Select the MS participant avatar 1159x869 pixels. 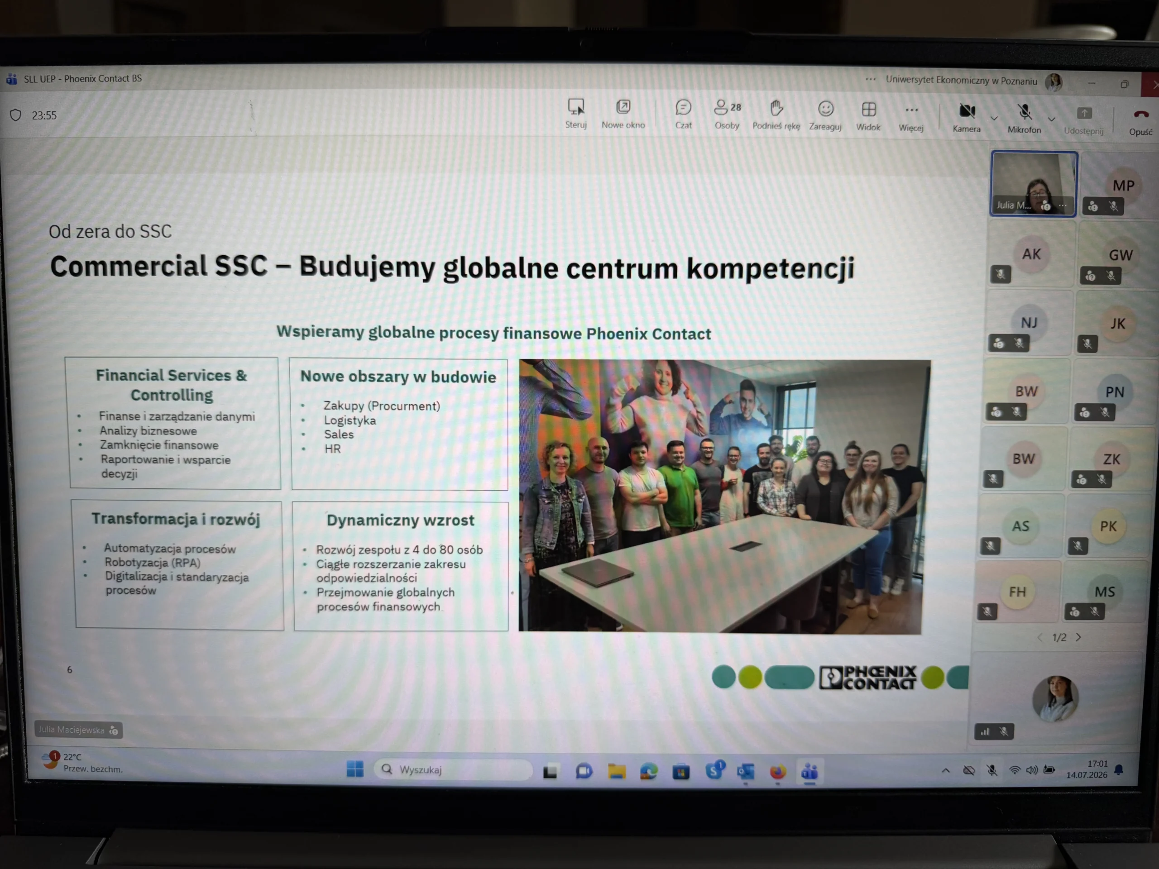[1105, 592]
